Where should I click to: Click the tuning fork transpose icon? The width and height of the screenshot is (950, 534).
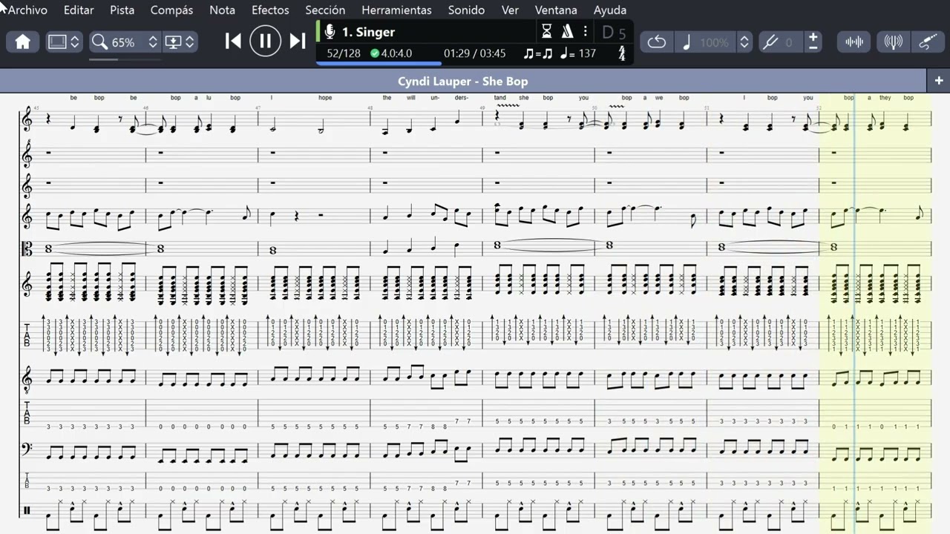[x=770, y=42]
